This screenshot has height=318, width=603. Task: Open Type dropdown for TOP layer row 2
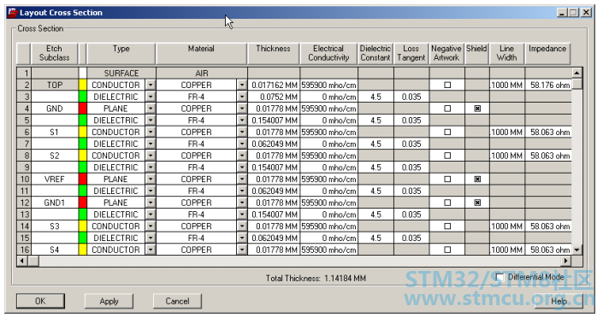[x=151, y=85]
